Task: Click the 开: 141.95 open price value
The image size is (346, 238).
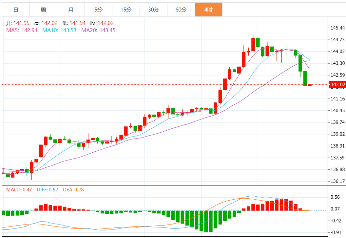Action: point(18,23)
